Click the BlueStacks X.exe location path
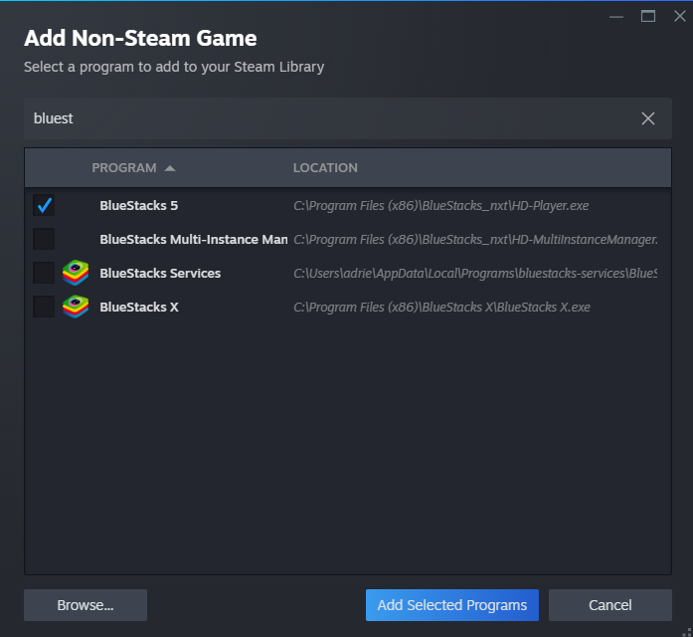 coord(441,307)
